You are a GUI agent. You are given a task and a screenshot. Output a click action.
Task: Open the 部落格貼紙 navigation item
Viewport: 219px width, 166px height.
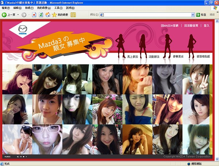tap(203, 57)
